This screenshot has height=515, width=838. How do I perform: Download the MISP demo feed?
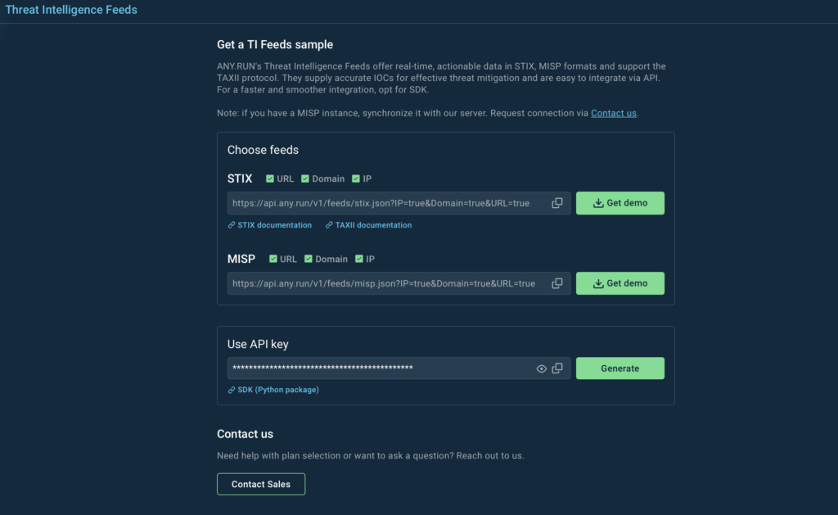(619, 283)
